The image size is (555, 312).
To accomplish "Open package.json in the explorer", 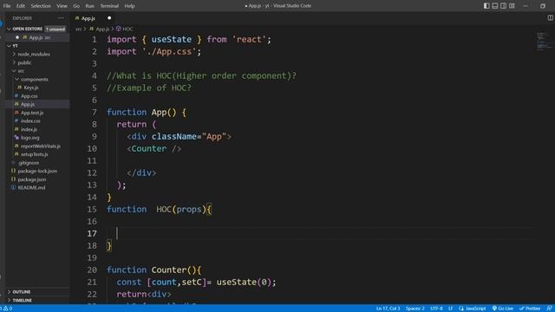I will (x=32, y=179).
